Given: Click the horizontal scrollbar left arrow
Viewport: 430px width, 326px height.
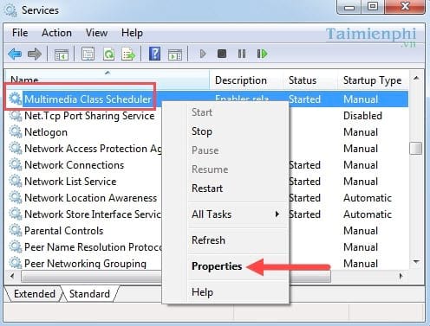Looking at the screenshot, I should tap(12, 276).
